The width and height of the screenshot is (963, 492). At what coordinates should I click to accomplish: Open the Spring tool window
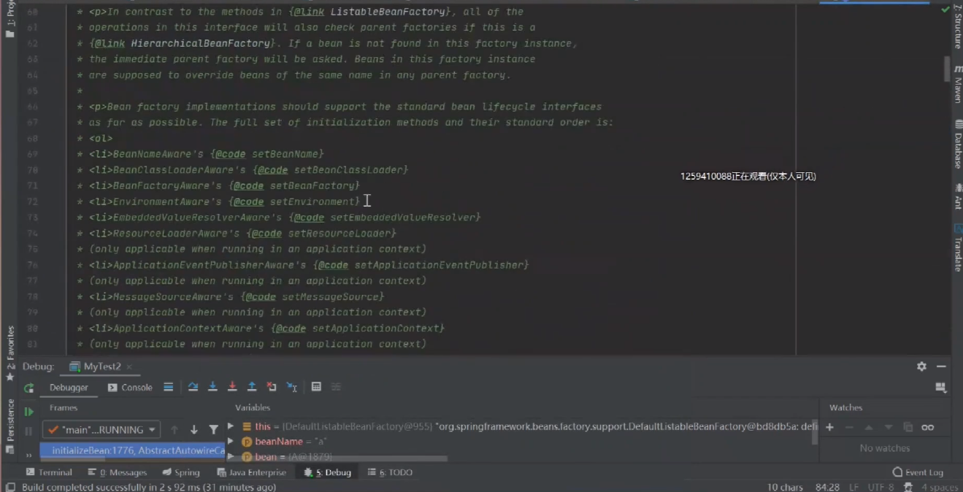pyautogui.click(x=181, y=472)
